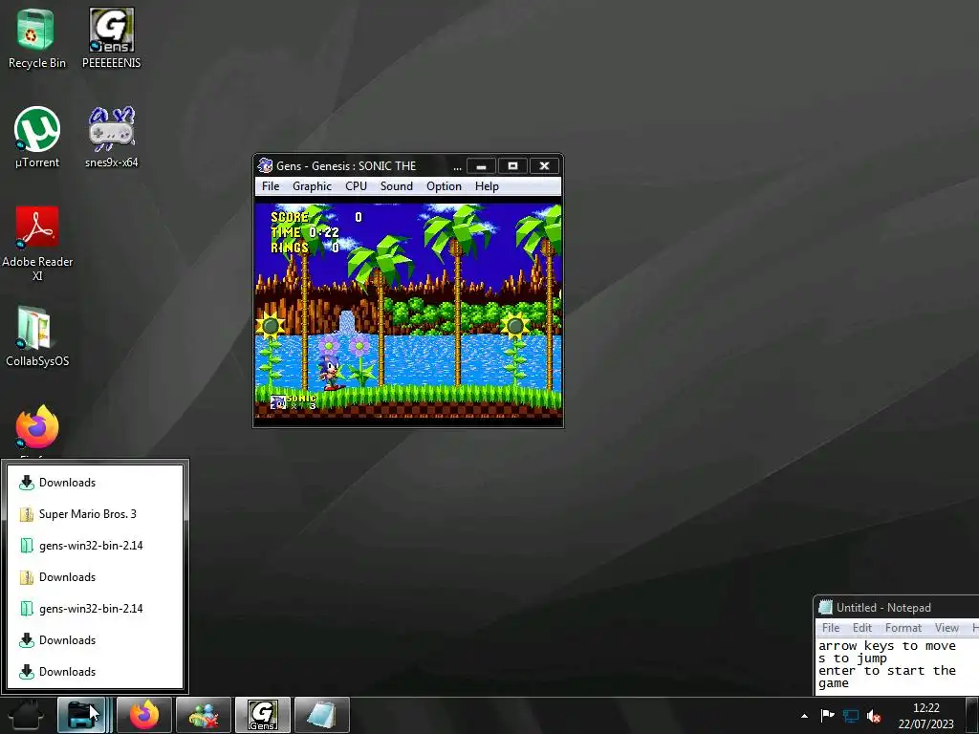Minimize the Gens emulator window
Image resolution: width=979 pixels, height=734 pixels.
482,166
